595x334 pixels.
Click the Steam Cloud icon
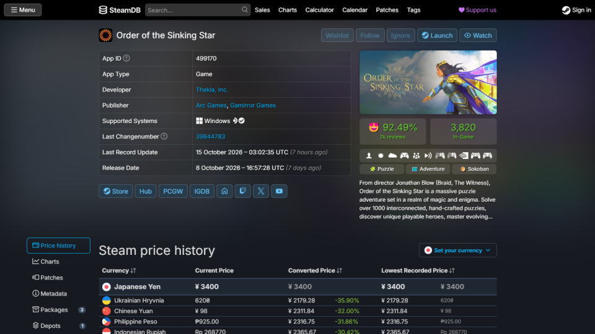point(392,156)
